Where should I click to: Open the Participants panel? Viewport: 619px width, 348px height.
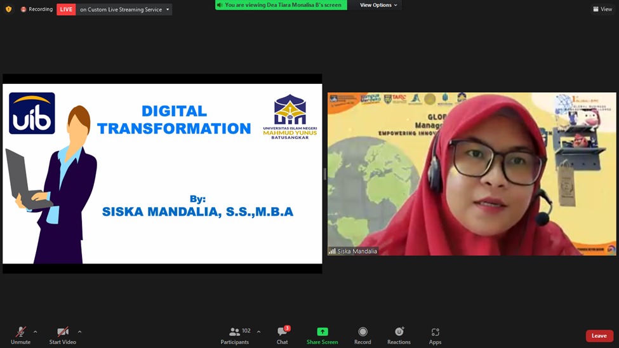(235, 335)
